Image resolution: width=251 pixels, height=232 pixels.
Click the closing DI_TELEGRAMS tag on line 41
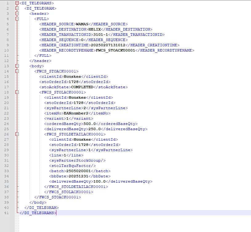38,213
